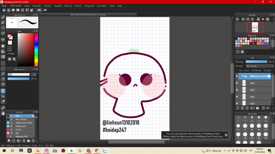Viewport: 275px width, 154px height.
Task: Open the Chỉnh sửa(E) menu
Action: coord(15,6)
